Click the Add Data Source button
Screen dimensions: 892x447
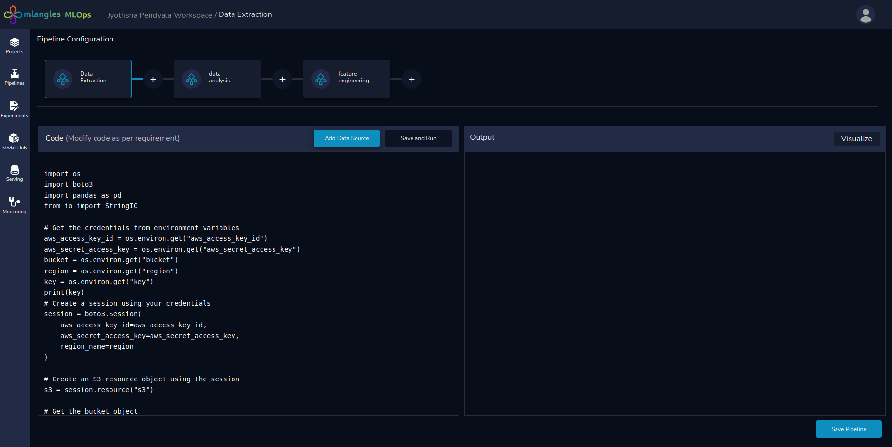(x=346, y=138)
